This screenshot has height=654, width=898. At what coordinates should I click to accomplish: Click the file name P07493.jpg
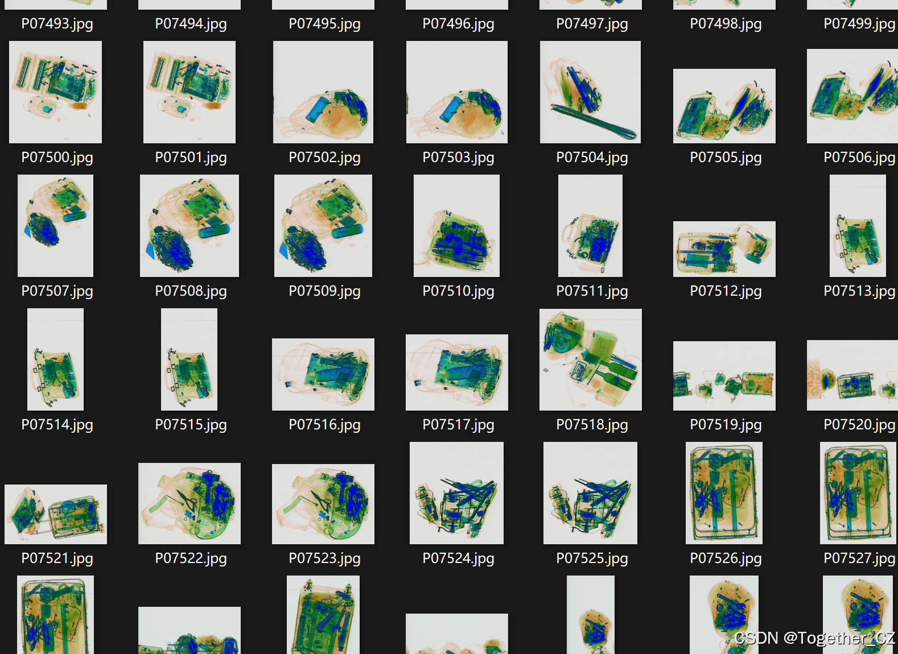point(57,24)
